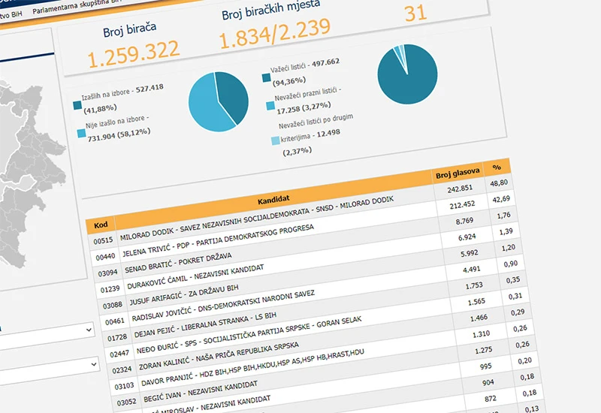Image resolution: width=601 pixels, height=413 pixels.
Task: Open the upper dropdown on the left panel
Action: tap(46, 336)
